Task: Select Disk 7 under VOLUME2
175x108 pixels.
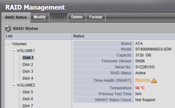Action: (28, 106)
